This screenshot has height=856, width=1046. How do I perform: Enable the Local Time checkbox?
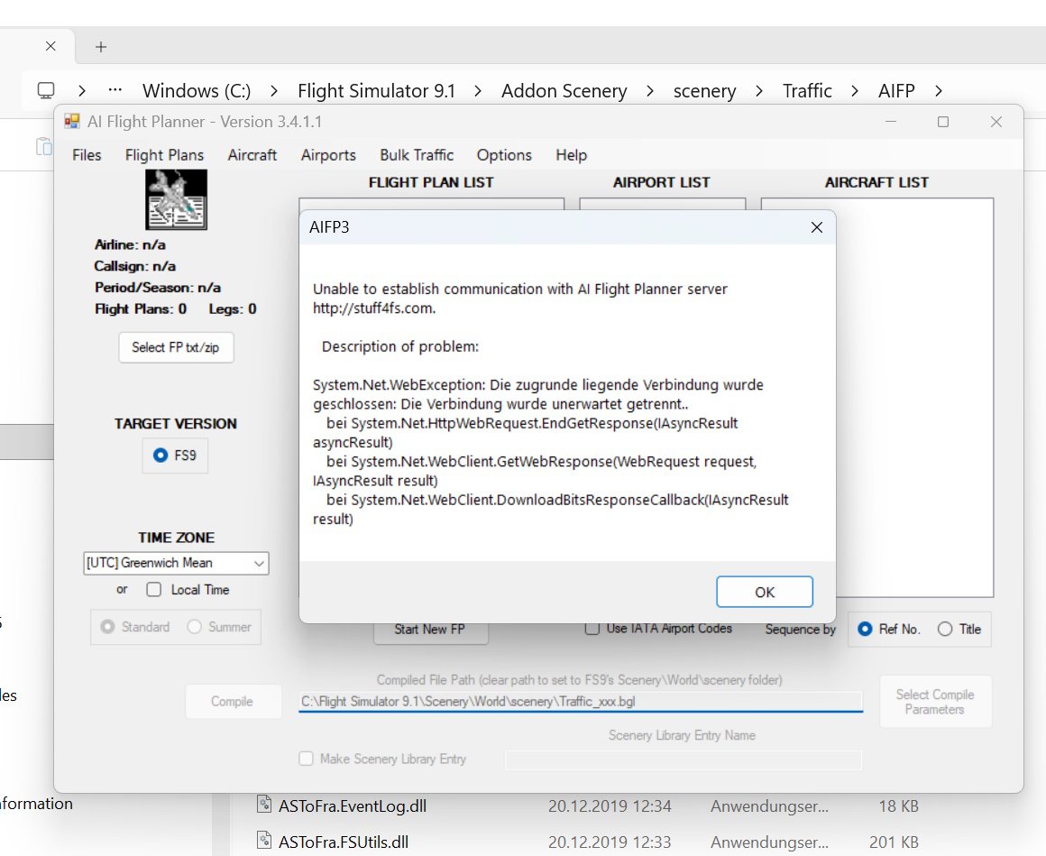tap(154, 590)
